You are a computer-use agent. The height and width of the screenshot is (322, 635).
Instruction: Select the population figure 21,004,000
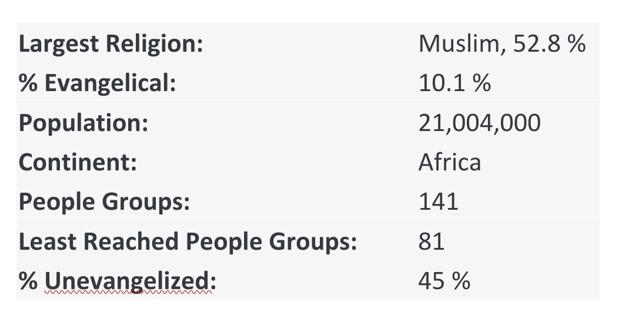[x=480, y=123]
